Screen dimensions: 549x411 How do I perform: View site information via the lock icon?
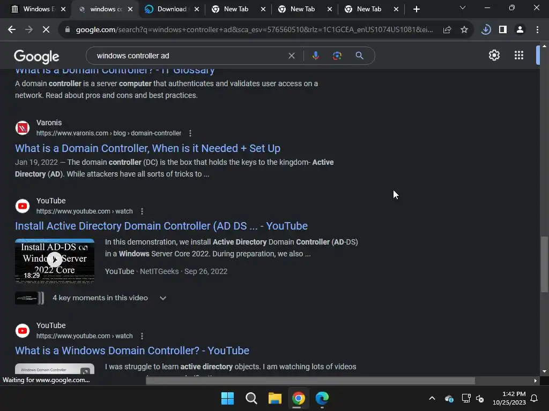[68, 30]
